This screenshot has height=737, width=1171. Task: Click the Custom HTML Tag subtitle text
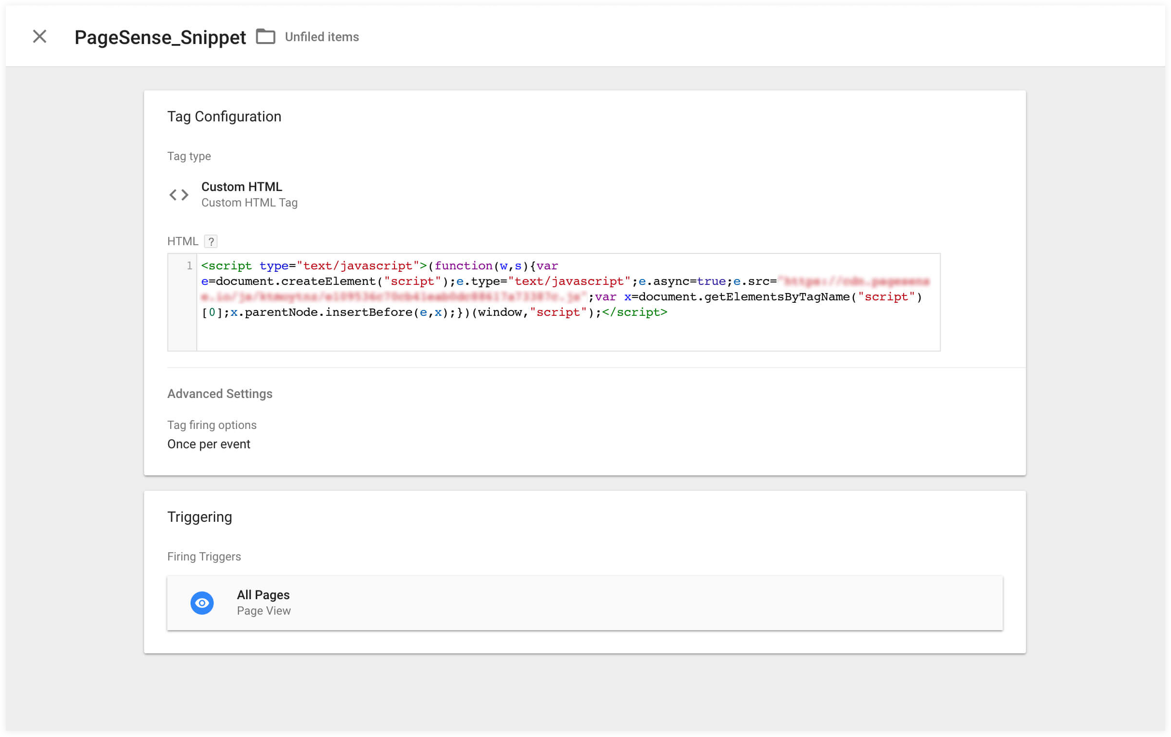click(x=249, y=203)
